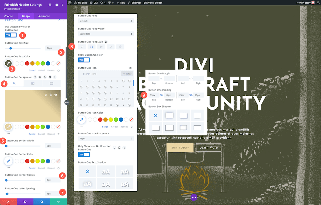Snap settings modal to sidebar columns icon

click(57, 5)
